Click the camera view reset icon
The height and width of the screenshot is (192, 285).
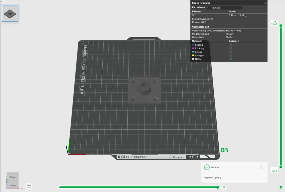click(x=29, y=186)
